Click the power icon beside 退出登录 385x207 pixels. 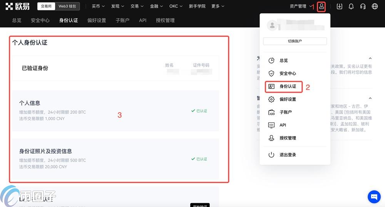(x=271, y=155)
